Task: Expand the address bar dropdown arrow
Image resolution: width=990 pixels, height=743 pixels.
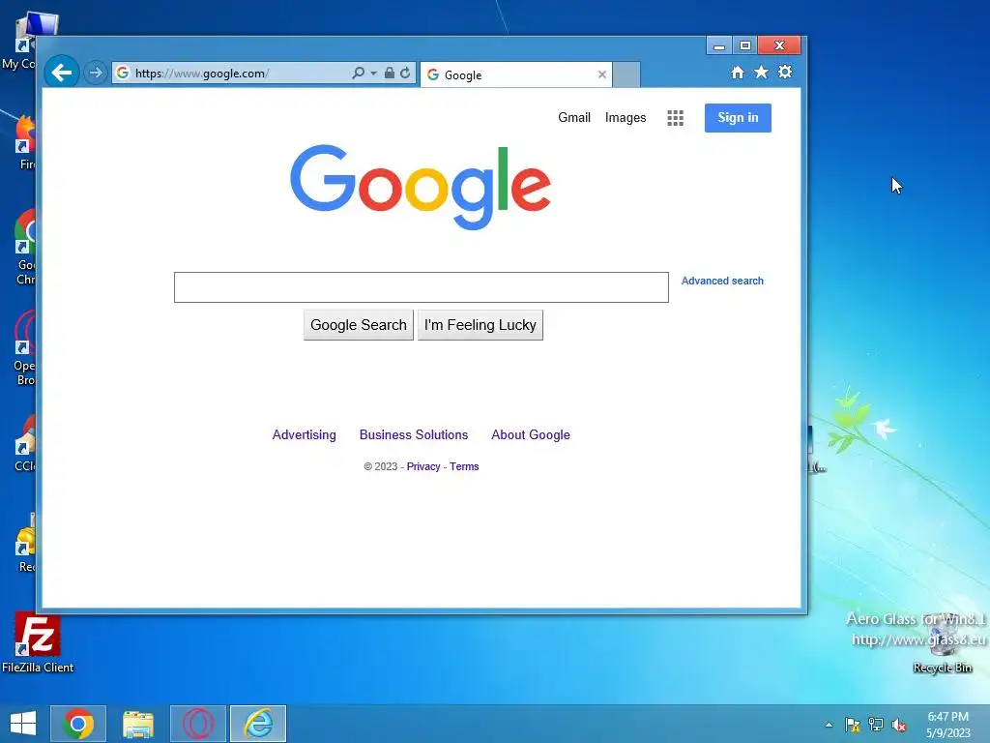Action: coord(373,74)
